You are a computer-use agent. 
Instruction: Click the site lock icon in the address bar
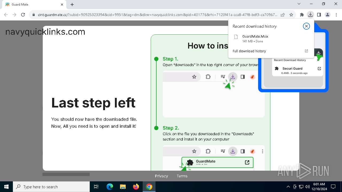(x=34, y=15)
